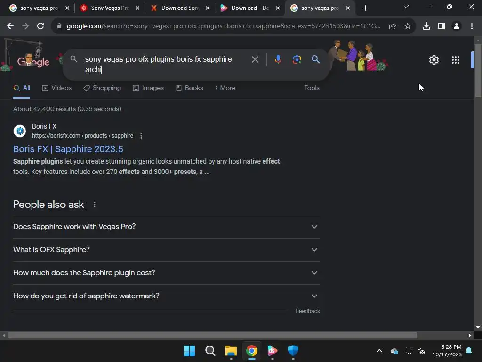Image resolution: width=482 pixels, height=362 pixels.
Task: Reload the current page
Action: tap(40, 26)
